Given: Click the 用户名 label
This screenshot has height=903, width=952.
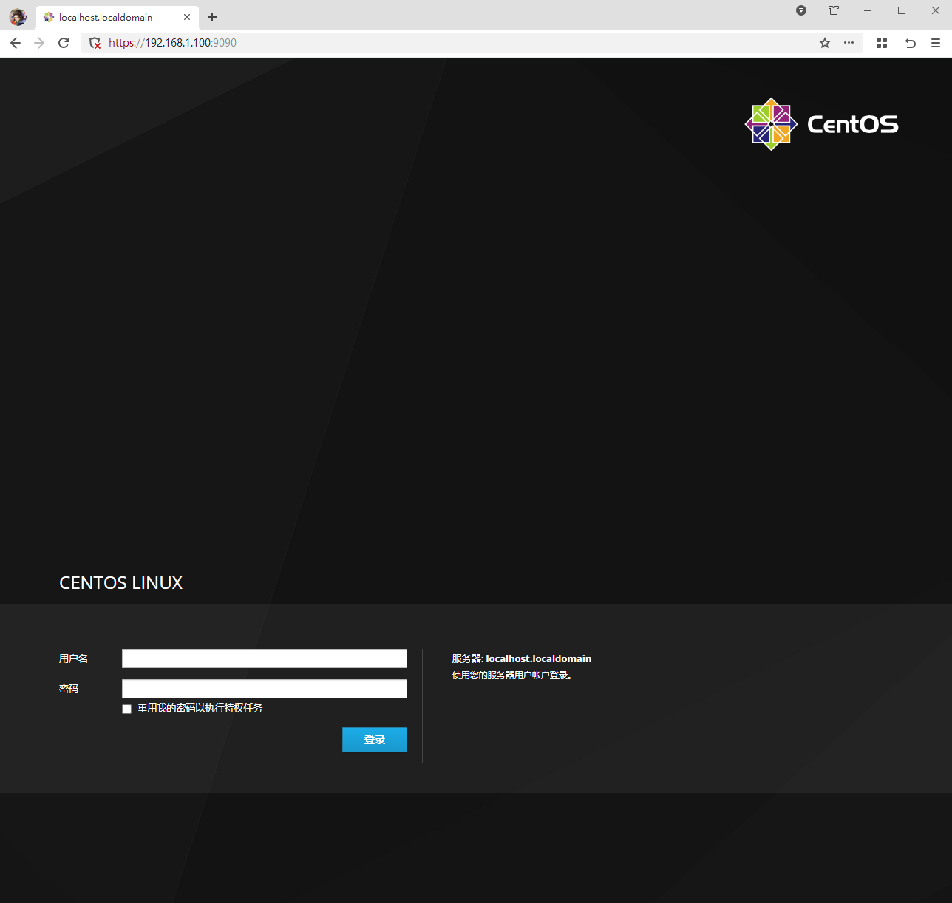Looking at the screenshot, I should (73, 658).
